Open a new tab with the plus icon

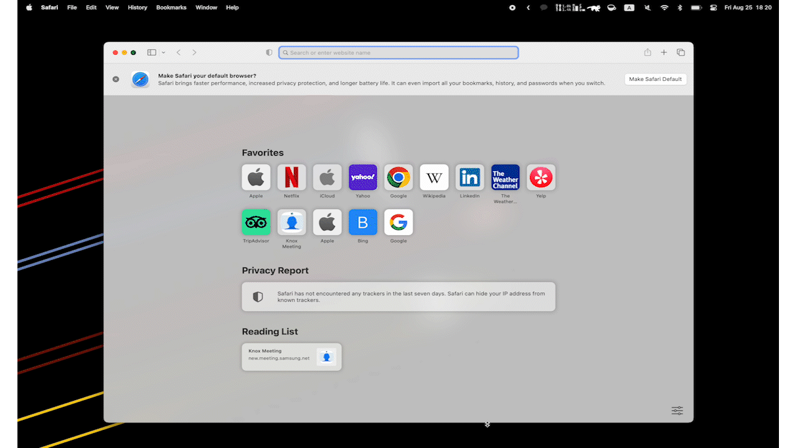tap(664, 52)
